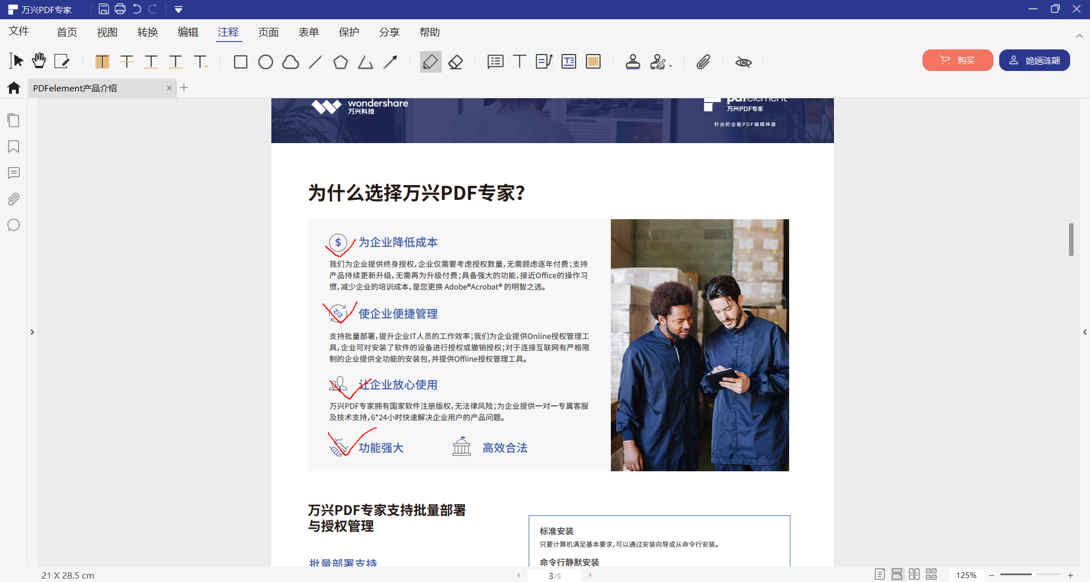Close the PDFelement产品介绍 document tab
Viewport: 1090px width, 582px height.
[169, 88]
